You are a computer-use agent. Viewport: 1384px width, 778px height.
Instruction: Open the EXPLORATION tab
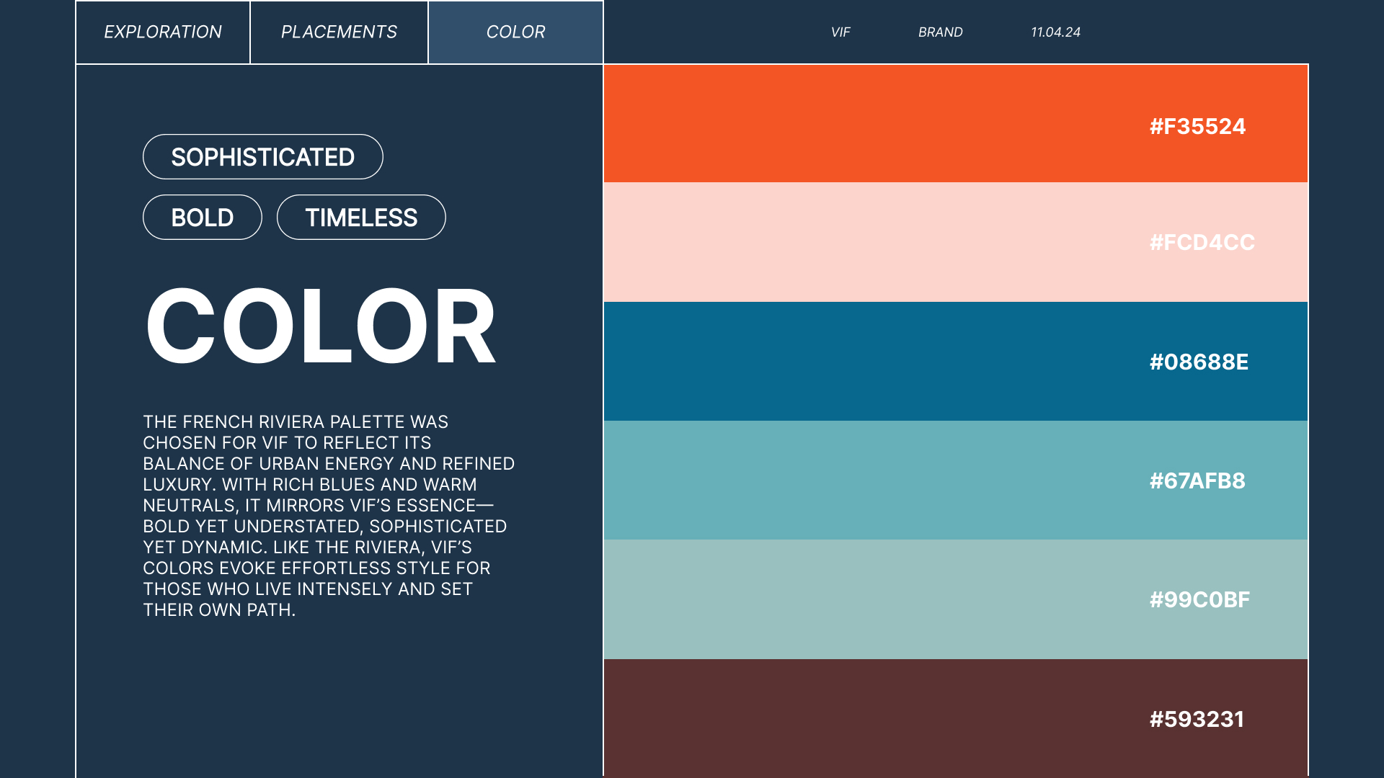[x=163, y=32]
